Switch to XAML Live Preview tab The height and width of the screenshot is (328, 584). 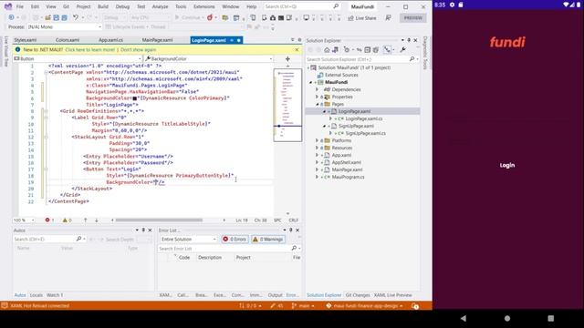click(x=393, y=295)
